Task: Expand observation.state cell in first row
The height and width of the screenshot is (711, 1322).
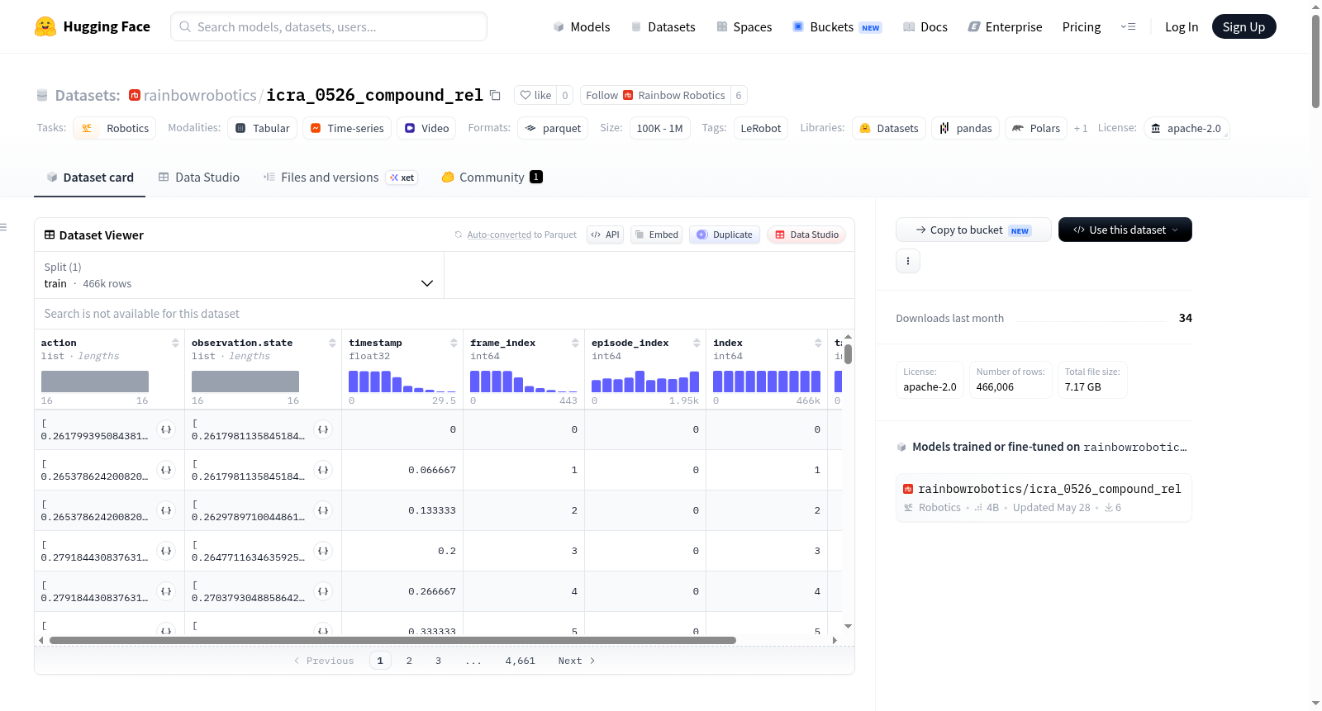Action: [x=323, y=429]
